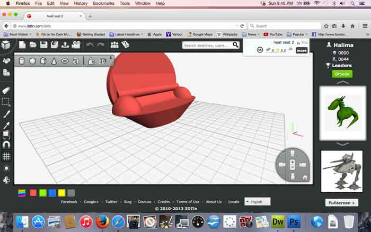Click the Creative Commons license icon
This screenshot has height=232, width=371.
[260, 50]
